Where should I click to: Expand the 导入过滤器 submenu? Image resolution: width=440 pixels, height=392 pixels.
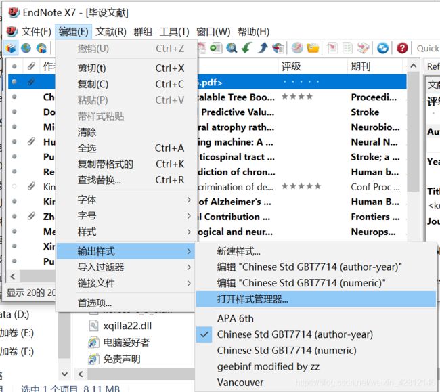126,267
